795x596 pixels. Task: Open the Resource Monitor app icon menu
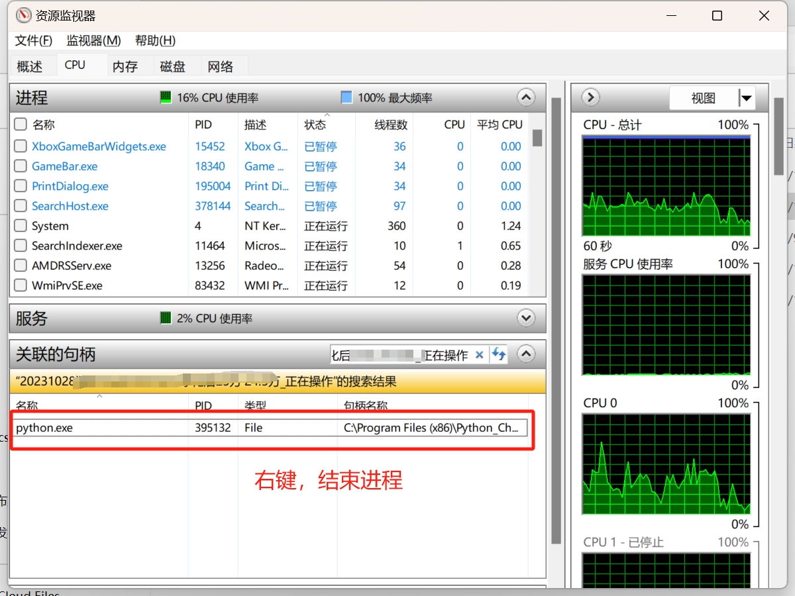point(23,15)
